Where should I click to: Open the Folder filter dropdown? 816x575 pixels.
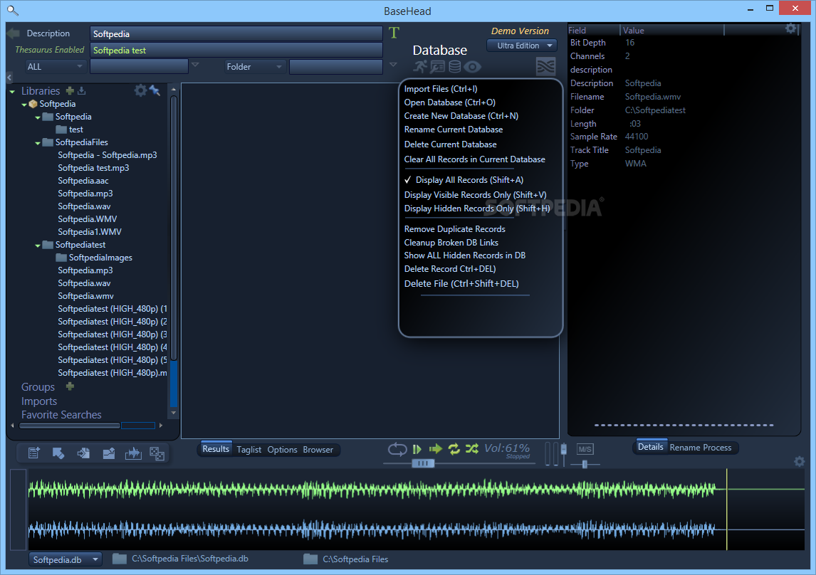[x=255, y=67]
